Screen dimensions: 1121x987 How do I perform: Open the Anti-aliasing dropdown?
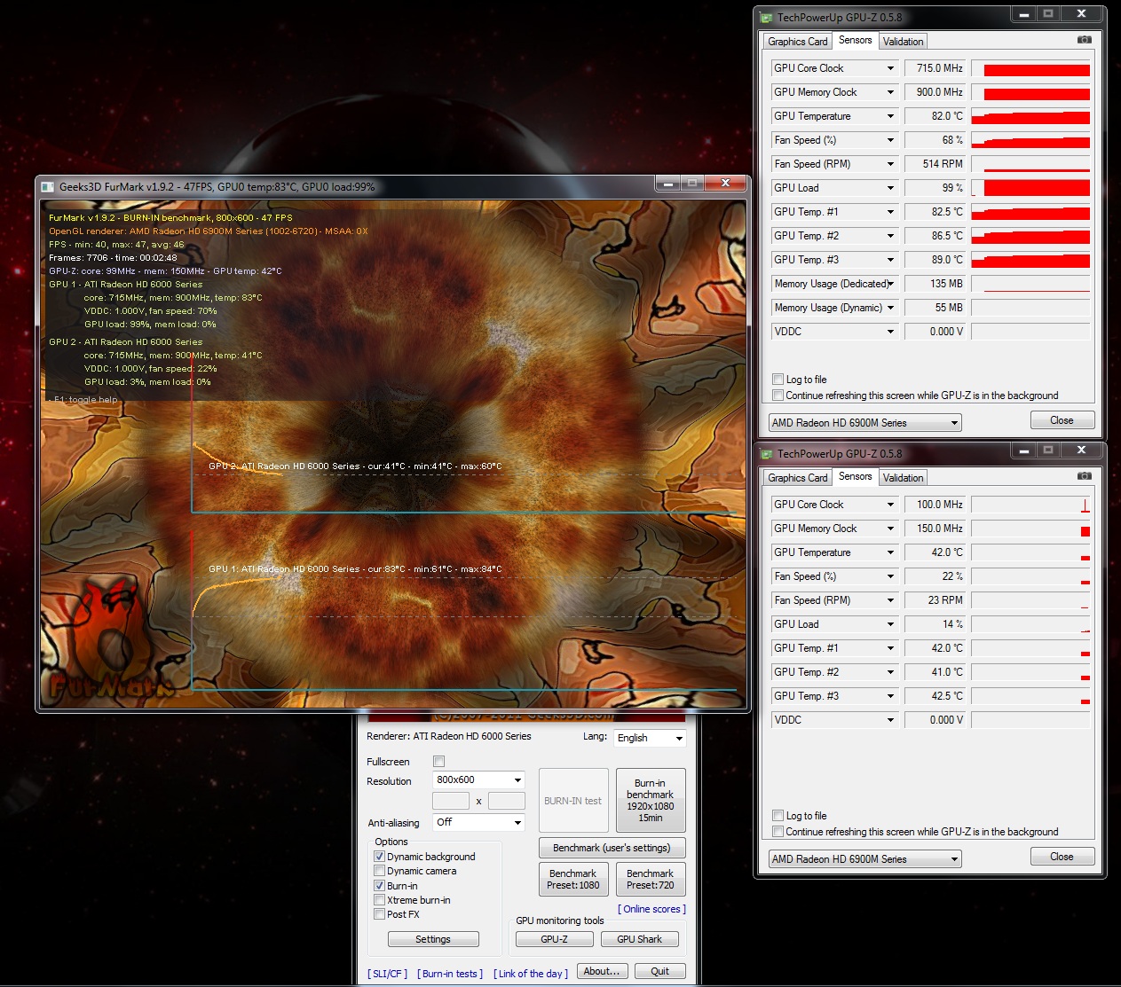pyautogui.click(x=478, y=822)
